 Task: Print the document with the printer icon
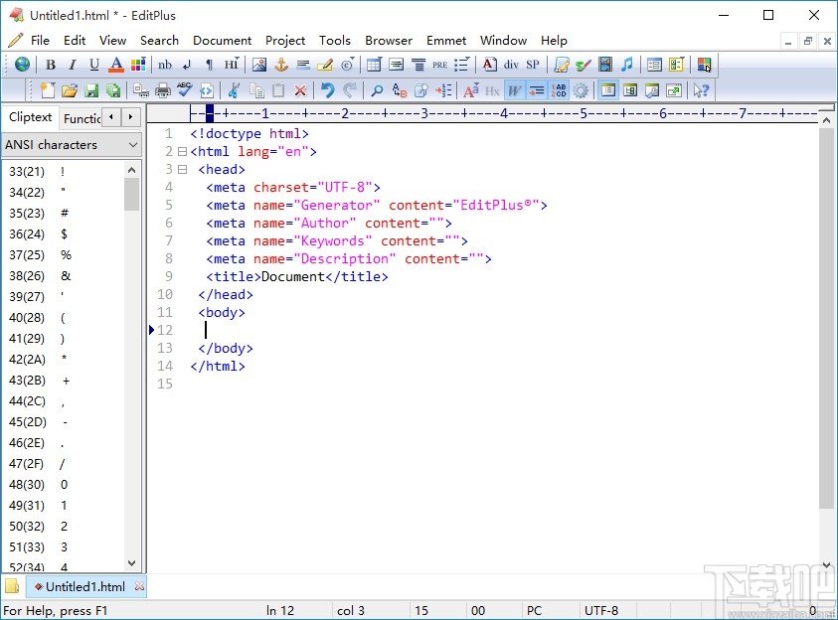(x=162, y=90)
